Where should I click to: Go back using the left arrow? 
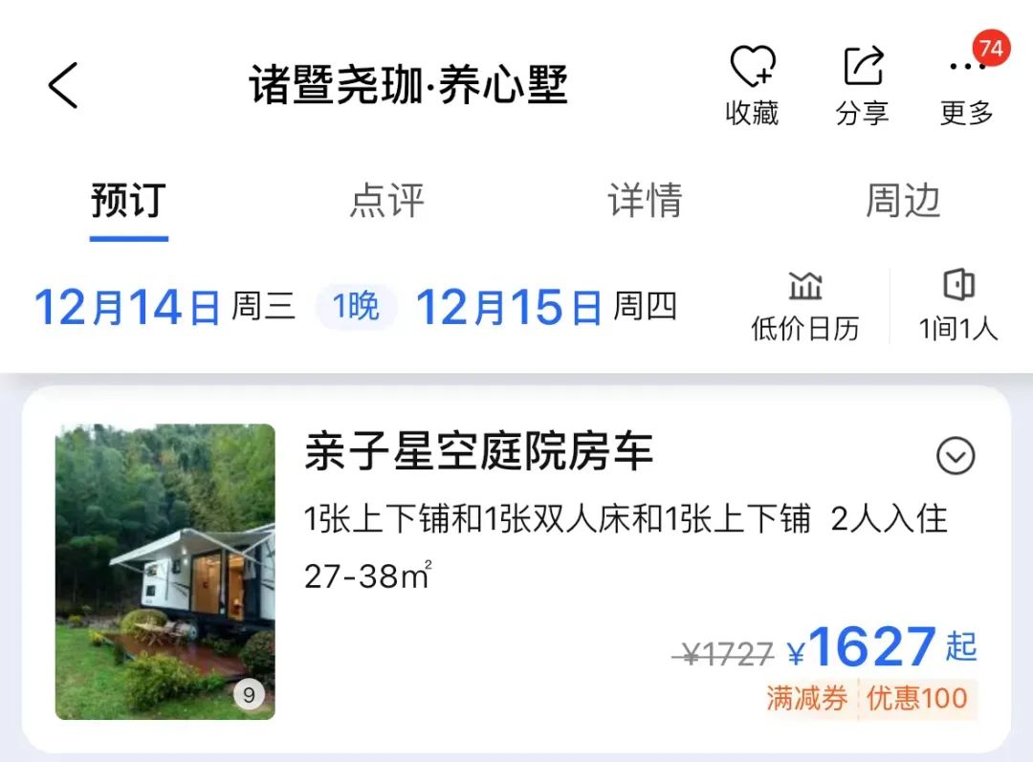tap(63, 85)
